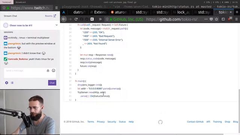Bookmark this page with the star
This screenshot has height=135, width=240.
(x=216, y=19)
